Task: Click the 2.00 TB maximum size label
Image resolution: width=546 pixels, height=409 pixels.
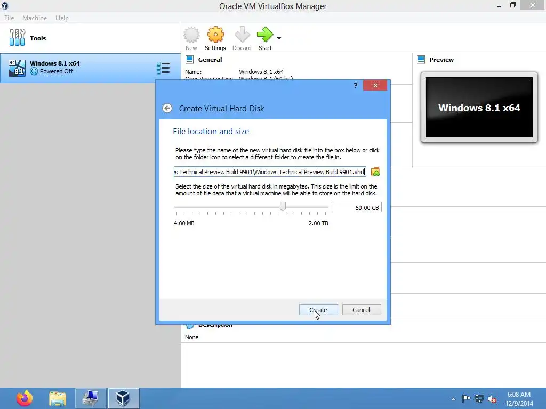Action: pos(318,223)
